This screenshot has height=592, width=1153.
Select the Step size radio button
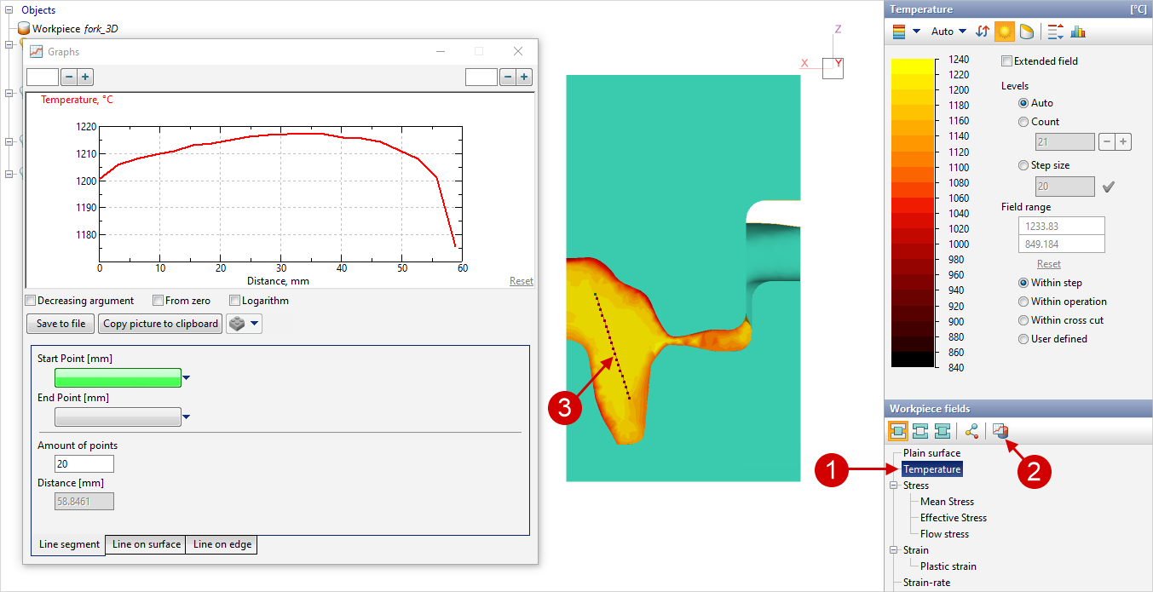click(1023, 165)
